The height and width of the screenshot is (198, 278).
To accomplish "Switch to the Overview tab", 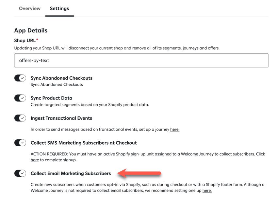I will point(29,9).
